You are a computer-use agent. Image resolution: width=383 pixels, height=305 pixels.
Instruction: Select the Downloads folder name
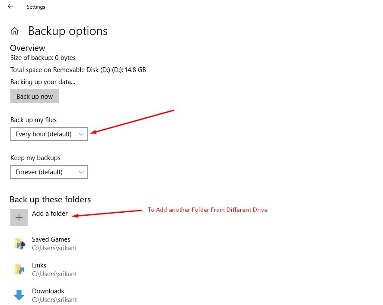tap(48, 291)
